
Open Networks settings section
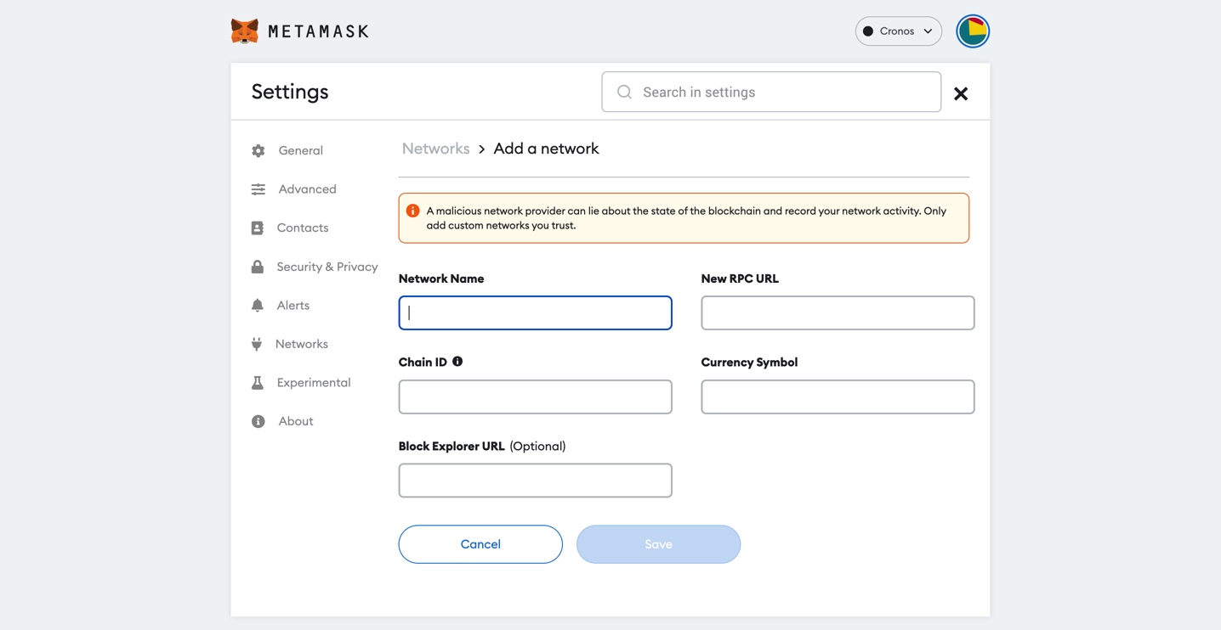click(x=302, y=344)
